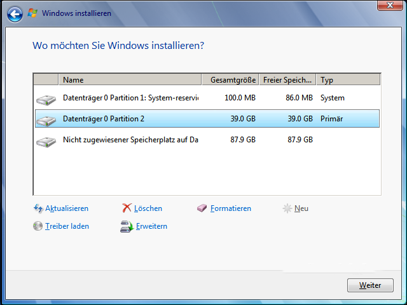Click the System type cell
The width and height of the screenshot is (407, 305).
(x=332, y=98)
